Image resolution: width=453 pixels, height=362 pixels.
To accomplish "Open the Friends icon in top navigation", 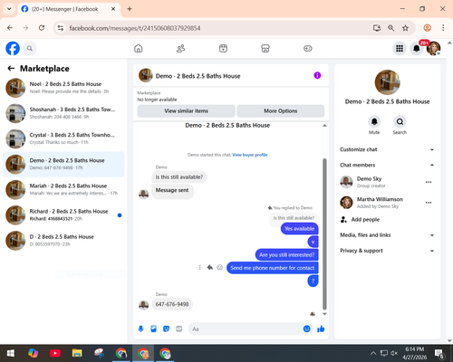I will click(180, 48).
